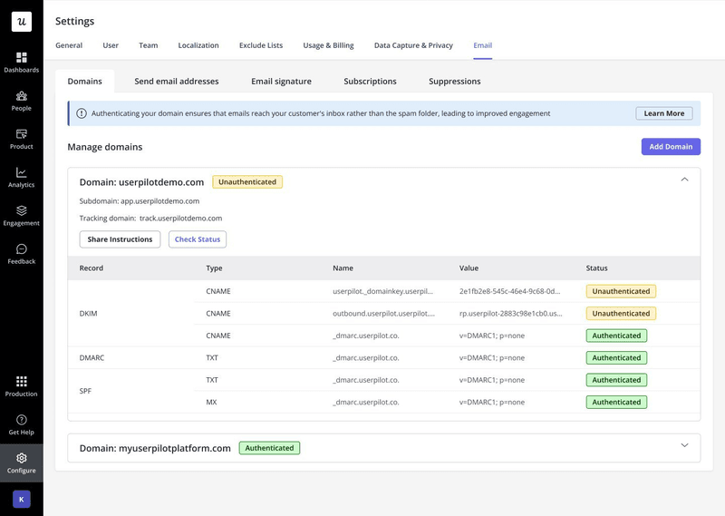The image size is (725, 516).
Task: Select the Engagement sidebar icon
Action: 21,215
